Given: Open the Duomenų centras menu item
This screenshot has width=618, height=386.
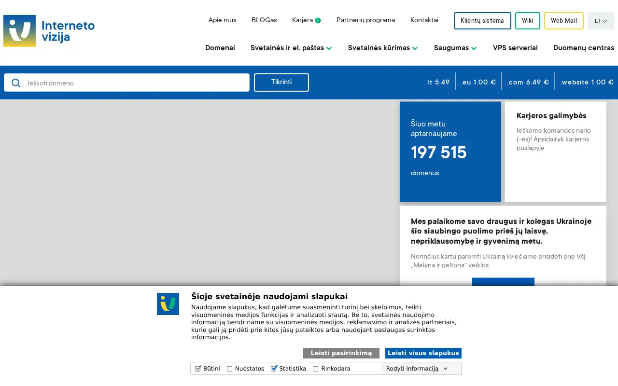Looking at the screenshot, I should [x=584, y=48].
